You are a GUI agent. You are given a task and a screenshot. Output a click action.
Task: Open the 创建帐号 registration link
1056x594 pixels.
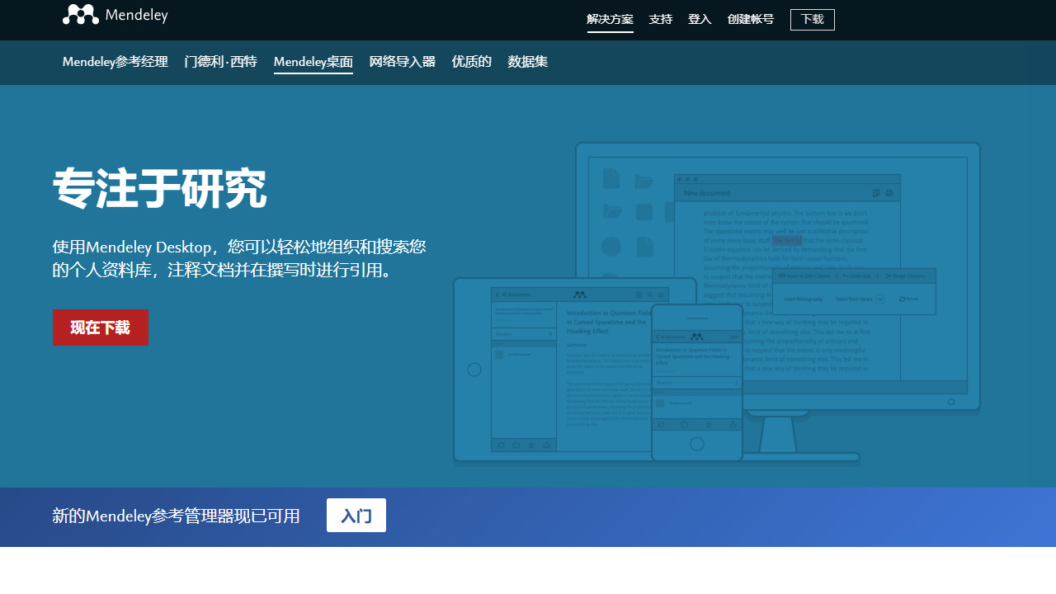click(750, 19)
